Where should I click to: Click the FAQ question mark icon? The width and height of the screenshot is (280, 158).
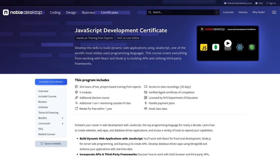coord(256,3)
